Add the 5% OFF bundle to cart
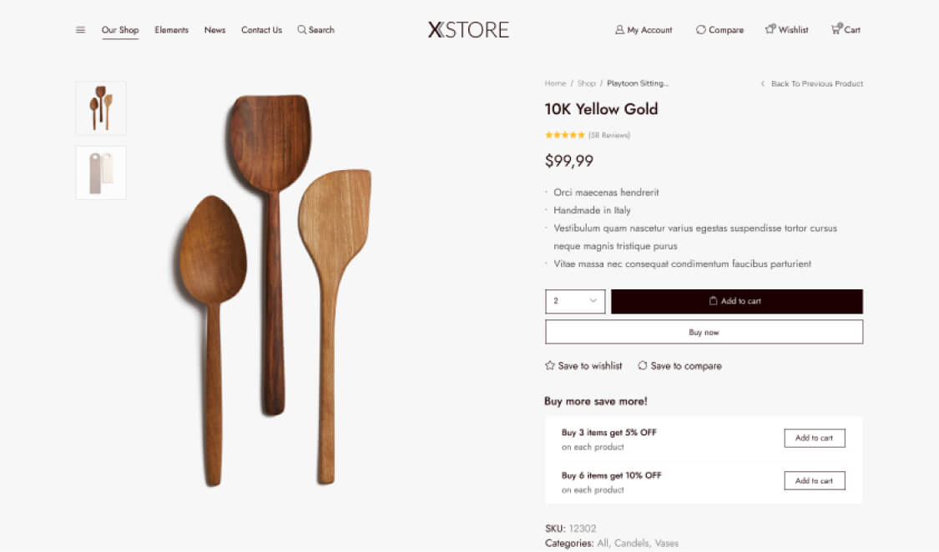The width and height of the screenshot is (939, 552). coord(814,438)
